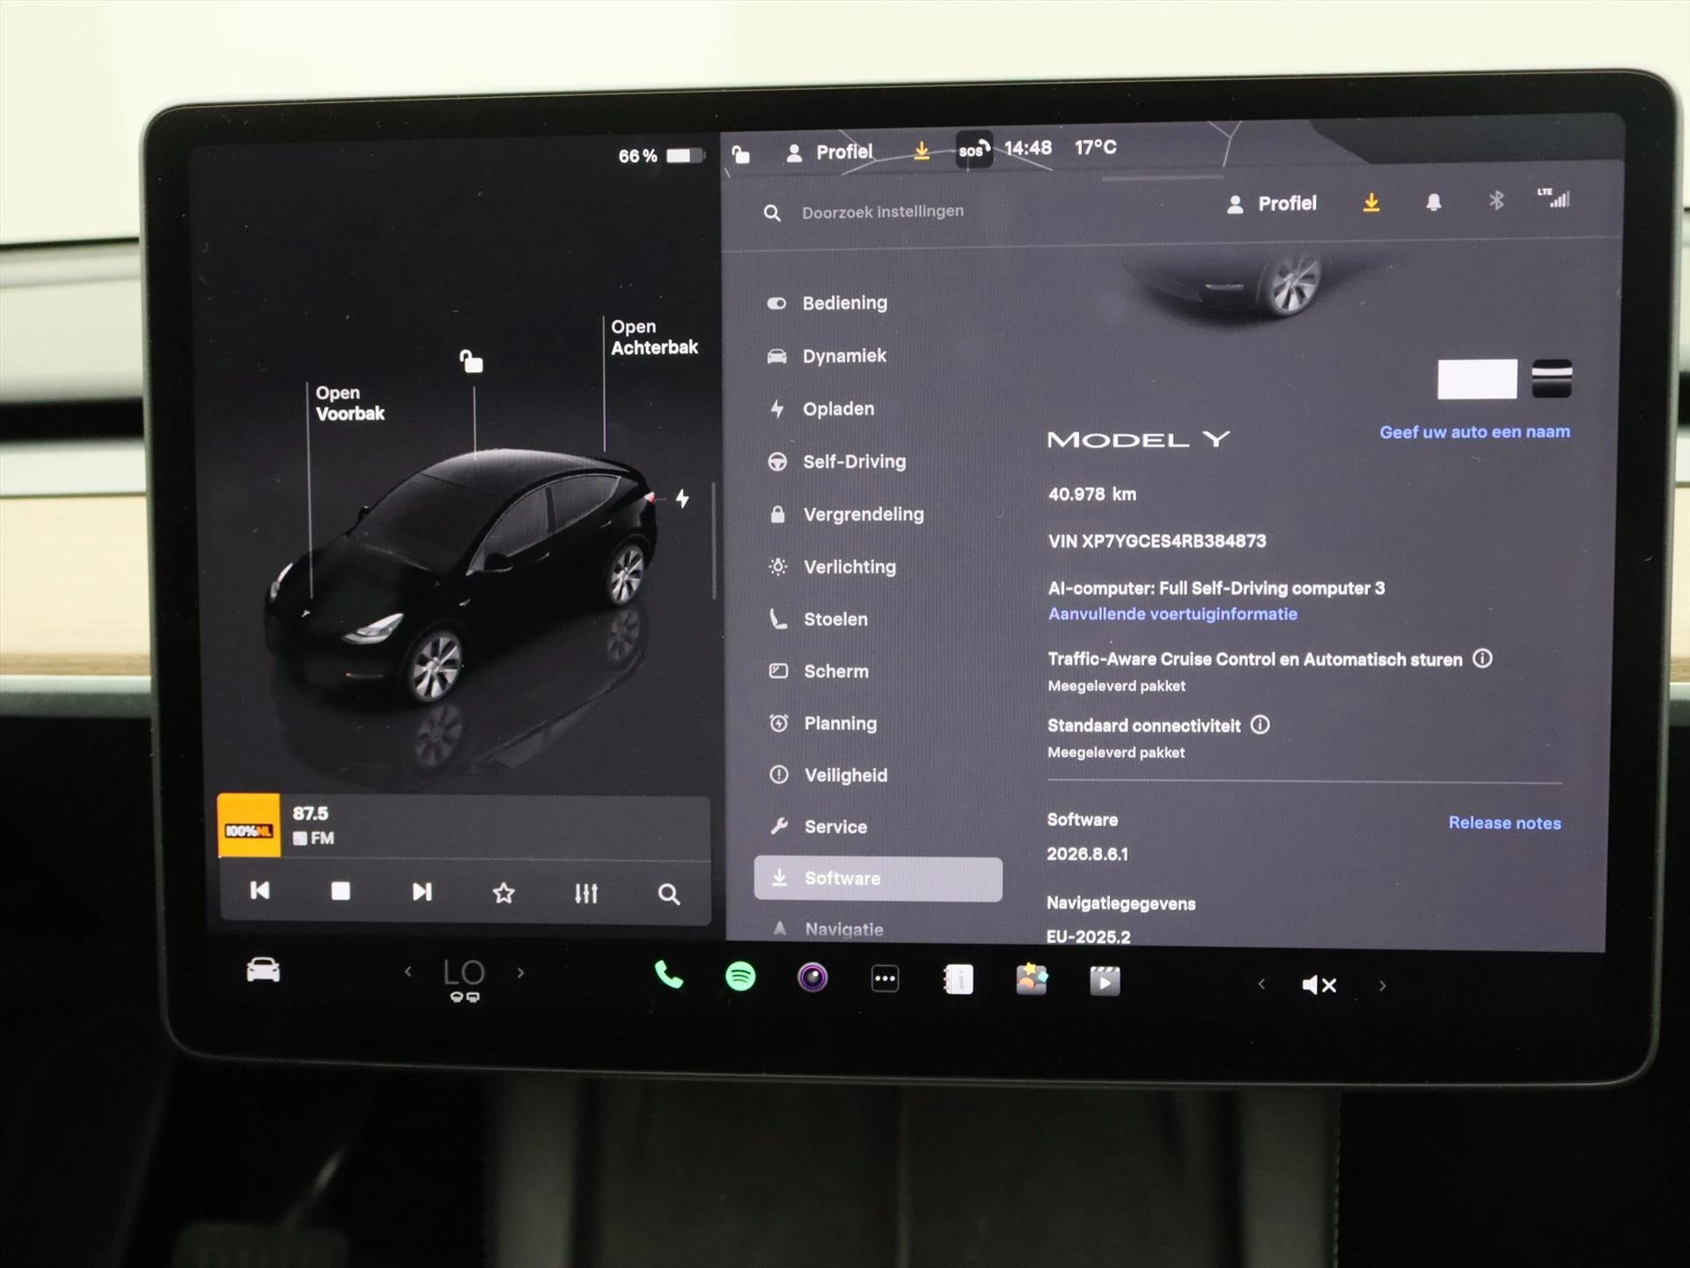1690x1268 pixels.
Task: Tap the car controls icon in bottom bar
Action: (x=263, y=970)
